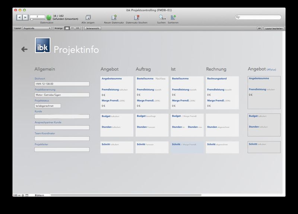Click the Alle zeigen icon
Viewport: 298px width, 214px height.
tap(88, 18)
